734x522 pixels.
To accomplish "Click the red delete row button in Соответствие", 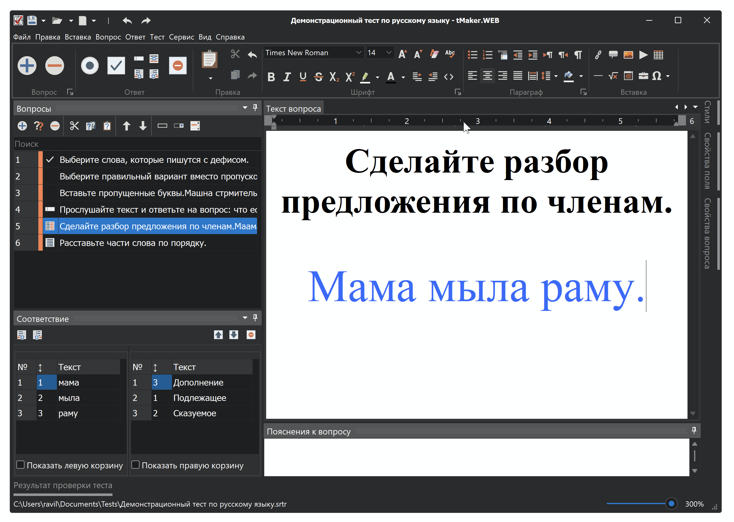I will (x=251, y=335).
